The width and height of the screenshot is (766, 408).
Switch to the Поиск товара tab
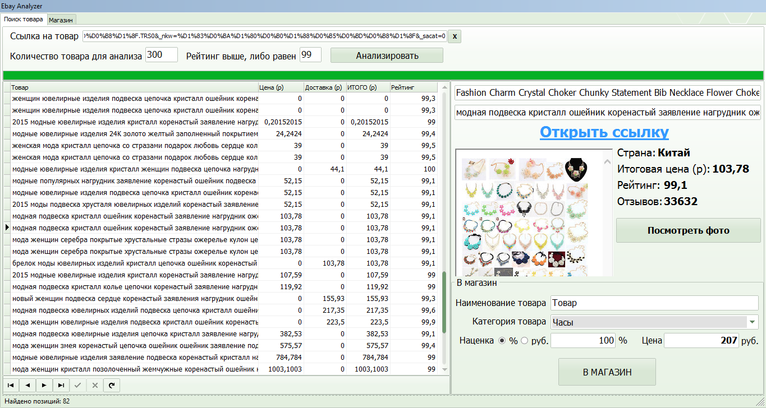tap(24, 19)
